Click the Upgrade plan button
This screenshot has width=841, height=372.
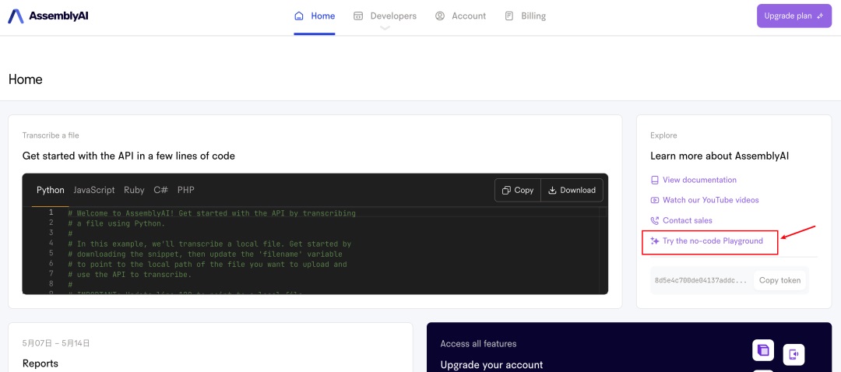[793, 16]
